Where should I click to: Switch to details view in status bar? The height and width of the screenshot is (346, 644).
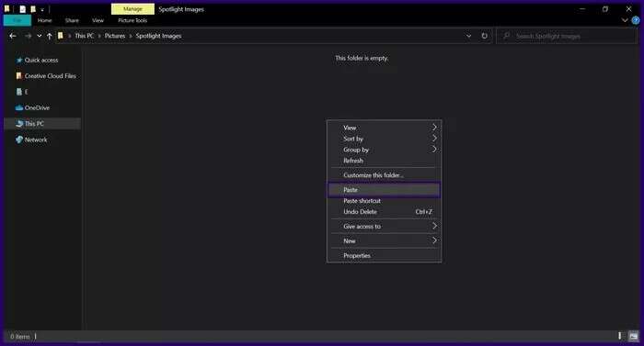click(620, 336)
